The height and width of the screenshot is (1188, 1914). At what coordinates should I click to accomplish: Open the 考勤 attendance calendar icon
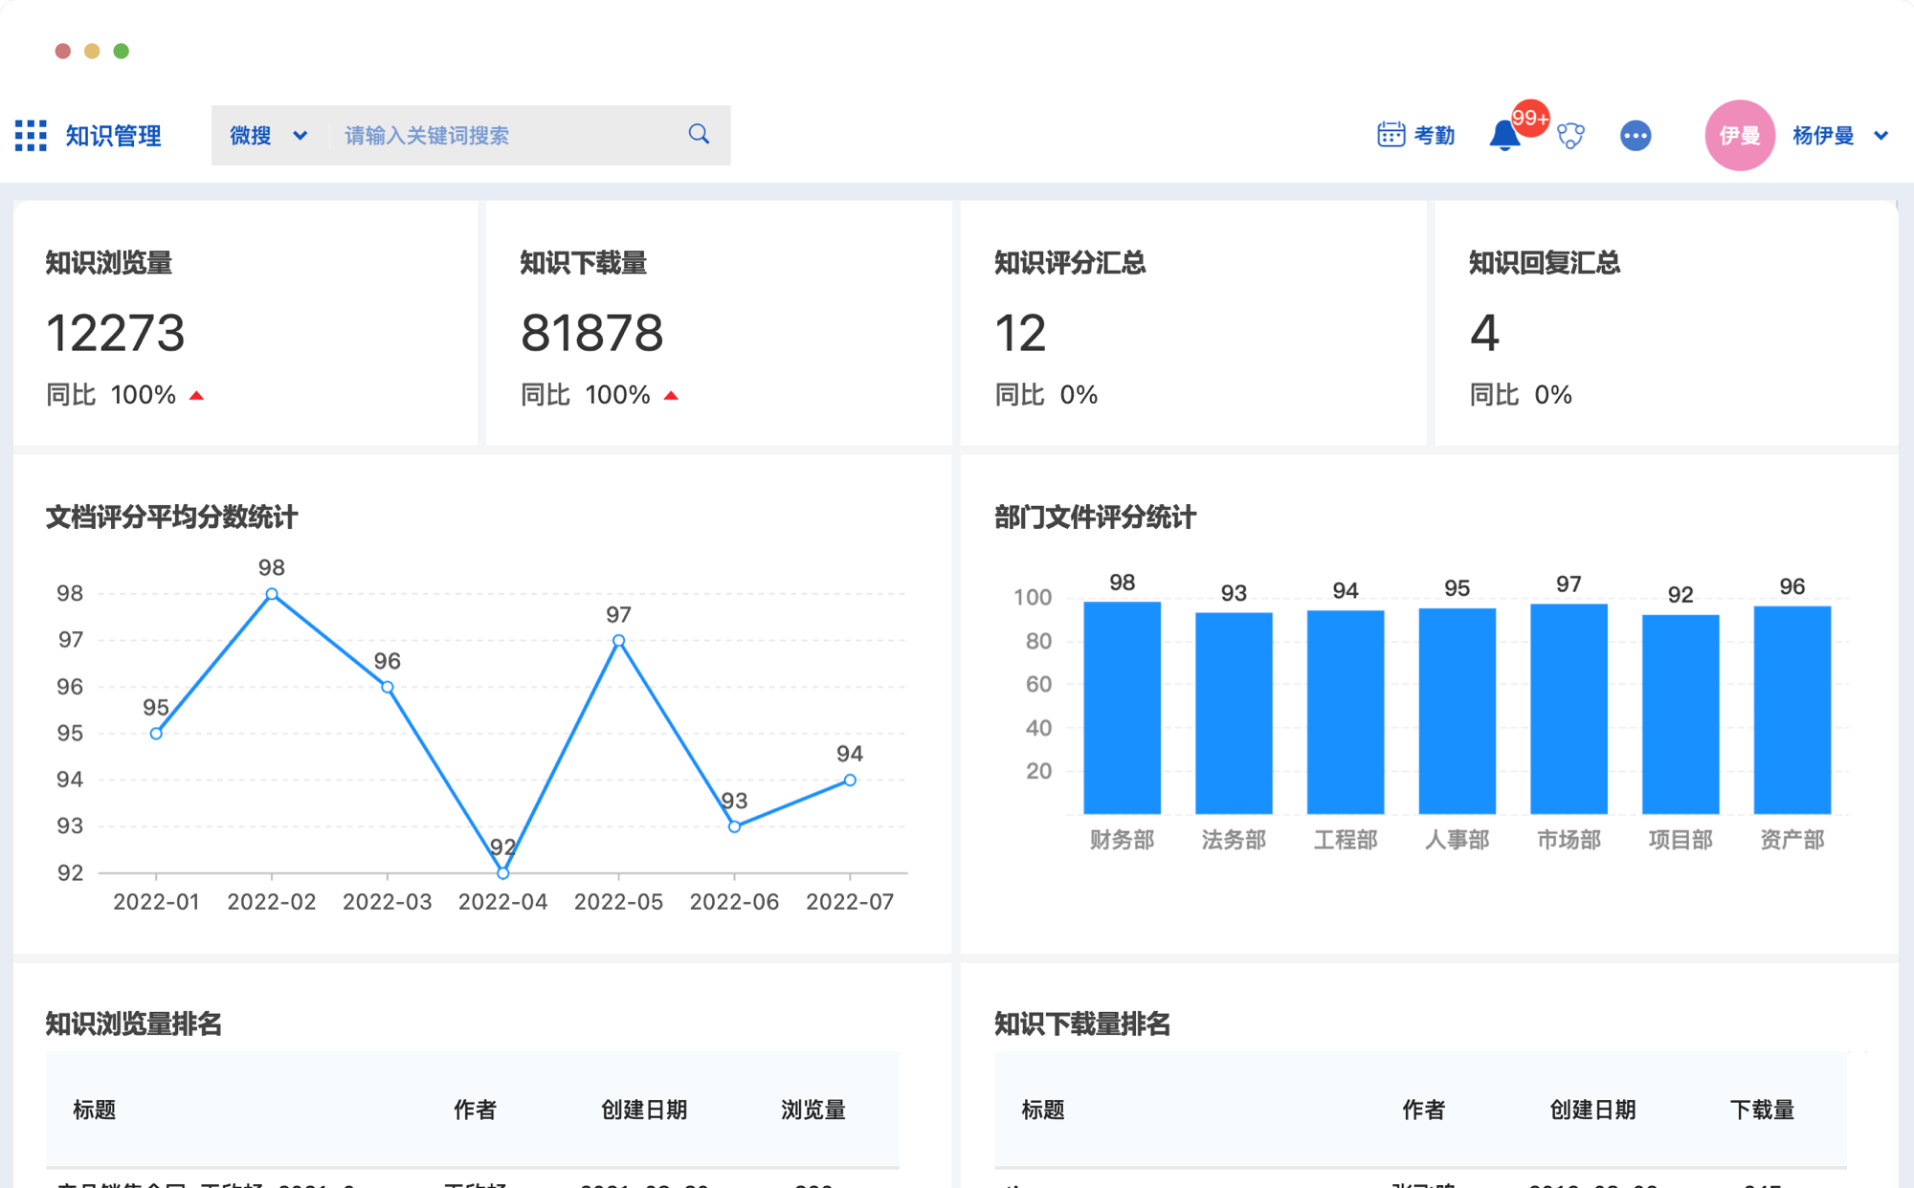pyautogui.click(x=1391, y=135)
